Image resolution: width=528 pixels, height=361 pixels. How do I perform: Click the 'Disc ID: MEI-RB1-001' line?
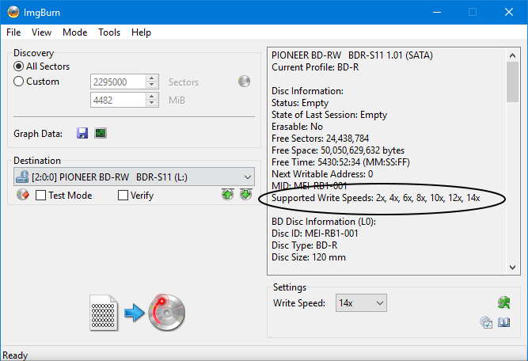pyautogui.click(x=315, y=234)
